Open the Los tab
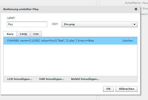 click(36, 34)
